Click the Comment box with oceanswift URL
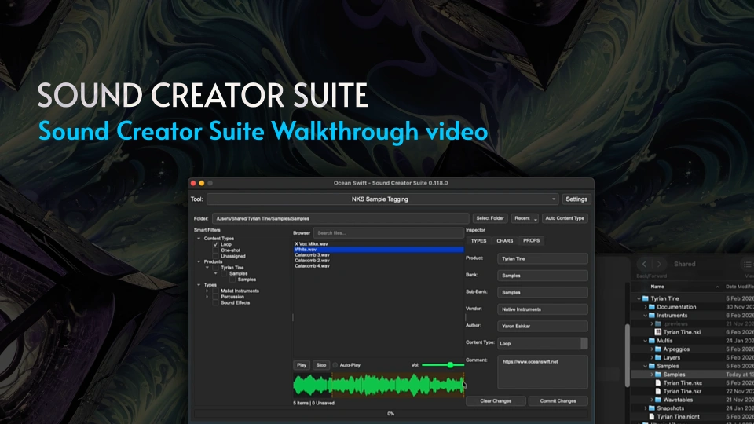Image resolution: width=754 pixels, height=424 pixels. point(542,371)
